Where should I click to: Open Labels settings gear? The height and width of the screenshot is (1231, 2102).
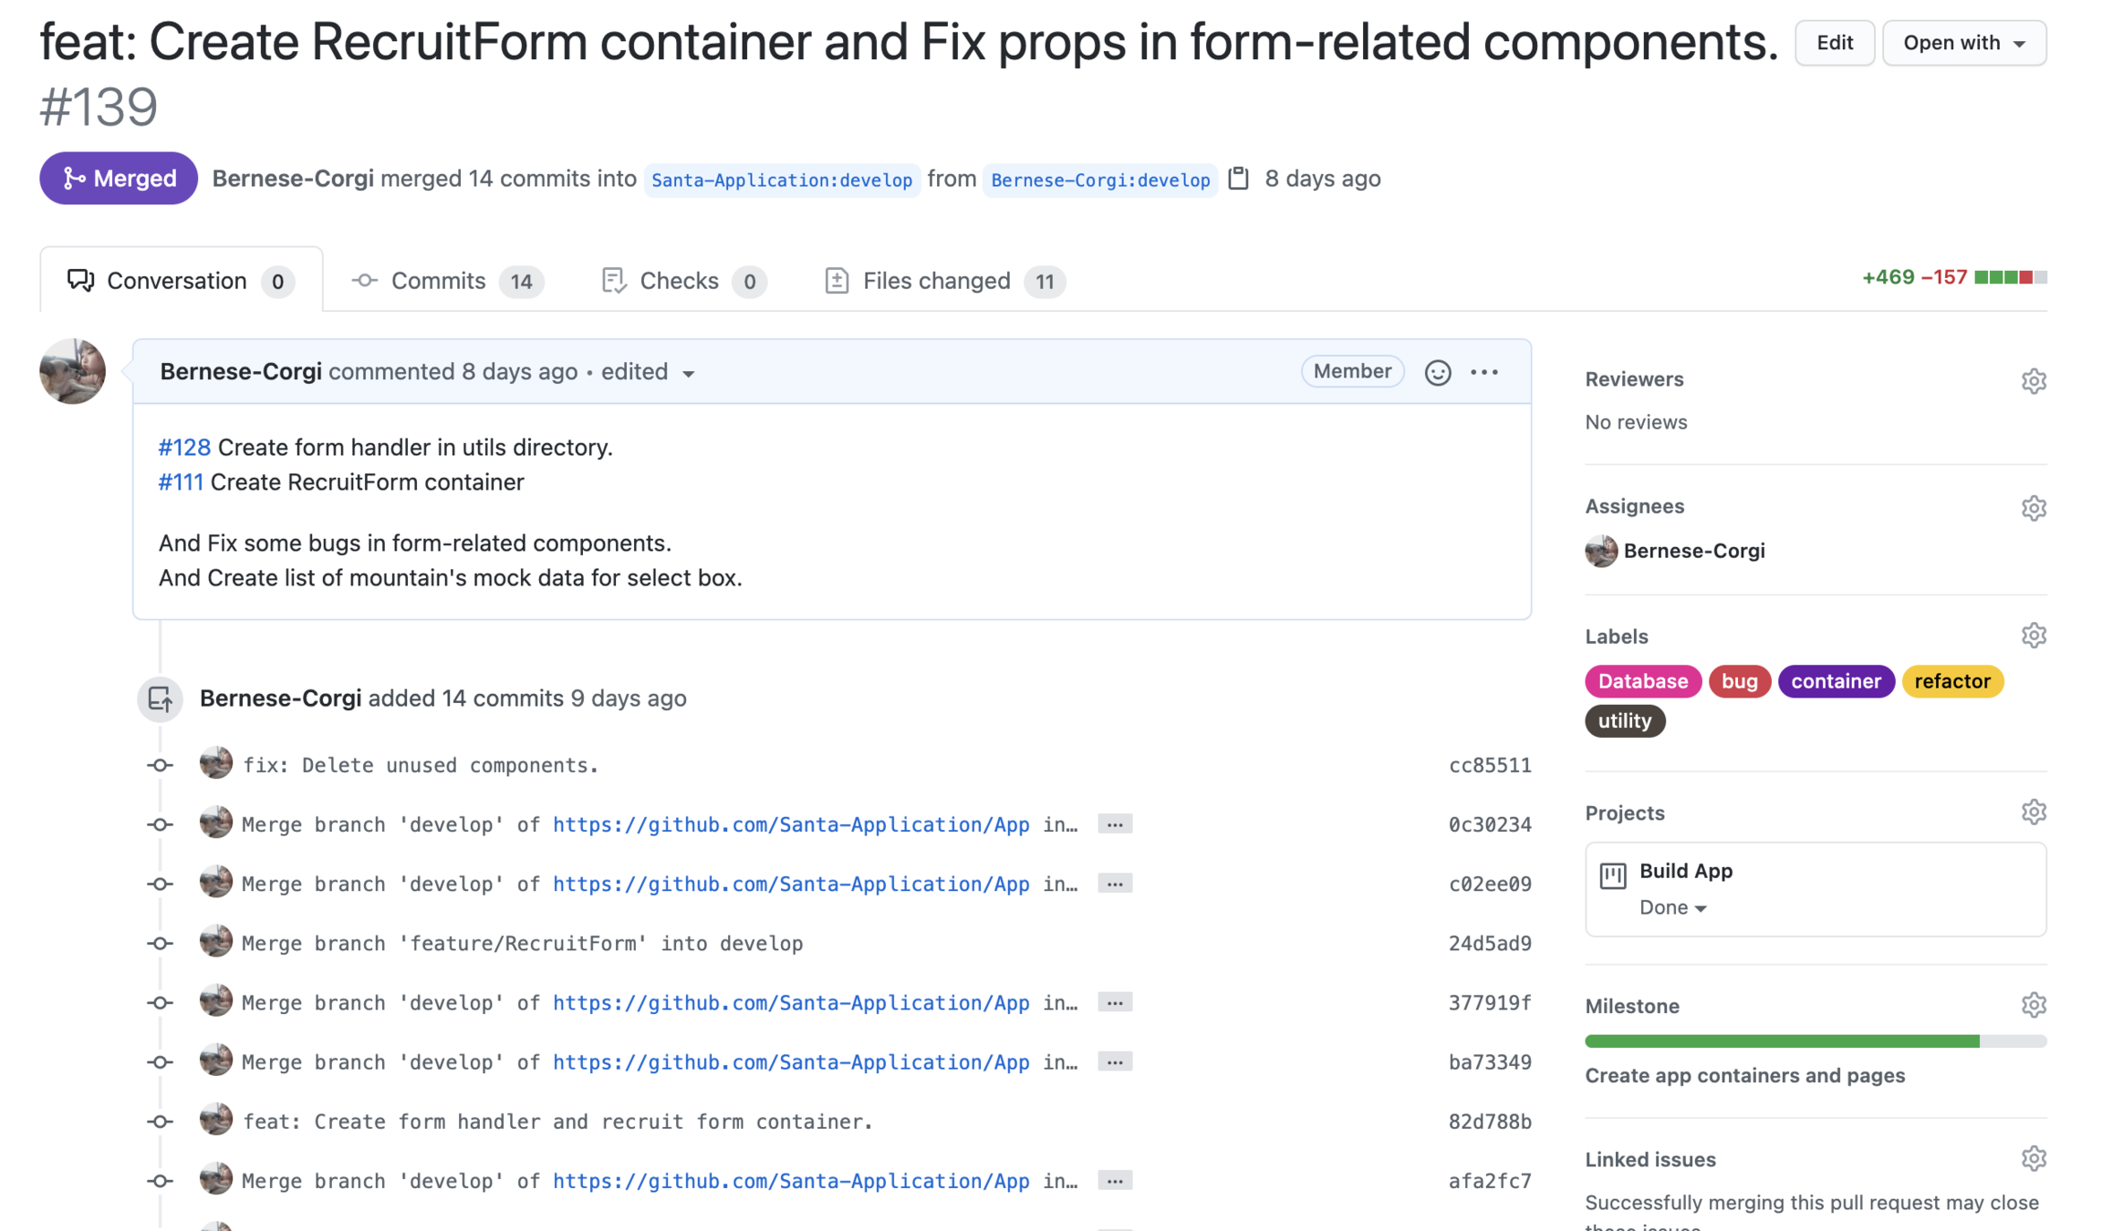[2034, 636]
